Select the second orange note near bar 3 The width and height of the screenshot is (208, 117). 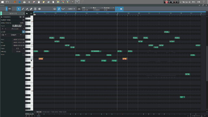pyautogui.click(x=125, y=59)
